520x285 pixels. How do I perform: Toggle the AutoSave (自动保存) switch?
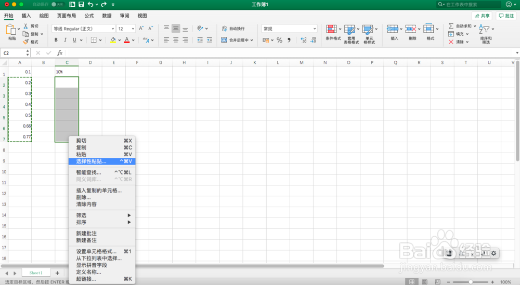tap(58, 4)
